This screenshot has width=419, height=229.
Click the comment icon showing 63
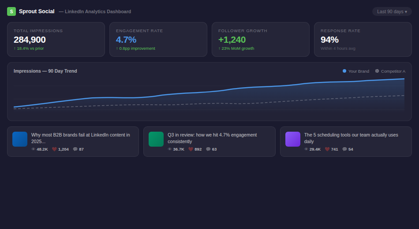click(208, 149)
